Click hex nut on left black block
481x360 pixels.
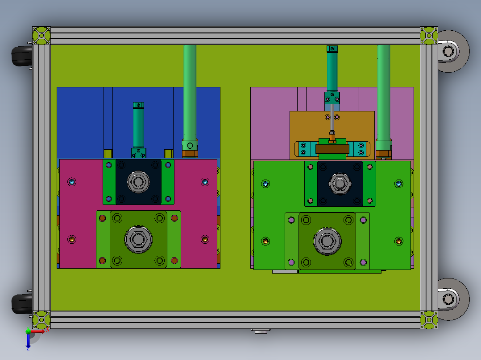pos(138,182)
